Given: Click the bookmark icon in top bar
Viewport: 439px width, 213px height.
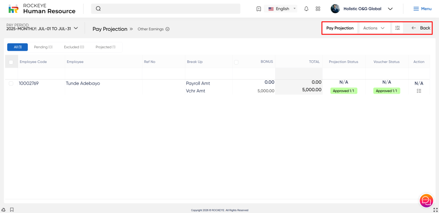Looking at the screenshot, I should (259, 9).
